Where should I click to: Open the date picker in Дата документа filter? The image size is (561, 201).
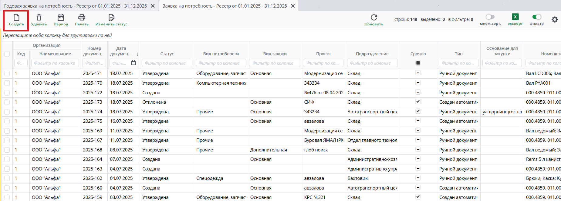133,63
